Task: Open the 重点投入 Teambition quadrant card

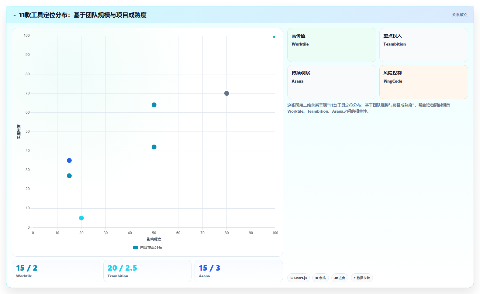Action: click(423, 45)
